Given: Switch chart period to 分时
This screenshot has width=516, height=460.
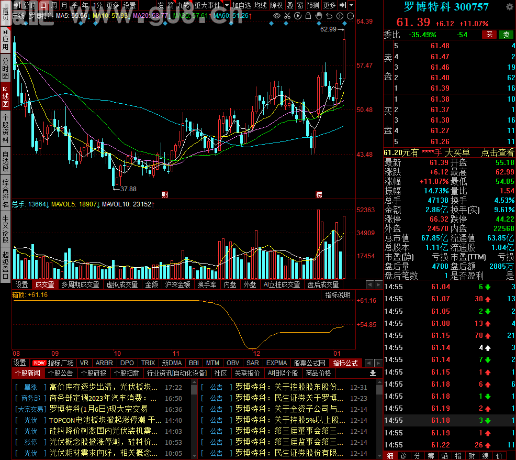Looking at the screenshot, I should pos(30,5).
